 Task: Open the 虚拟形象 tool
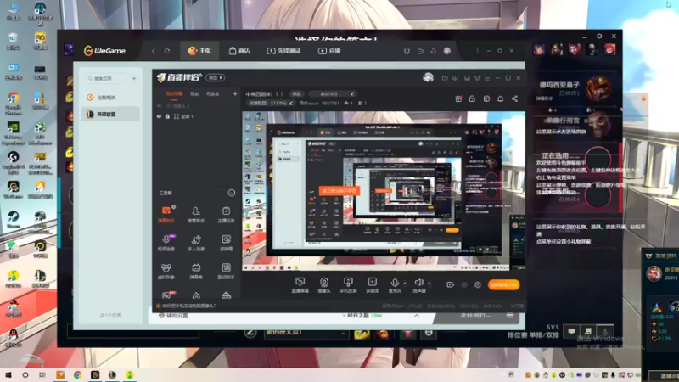166,271
